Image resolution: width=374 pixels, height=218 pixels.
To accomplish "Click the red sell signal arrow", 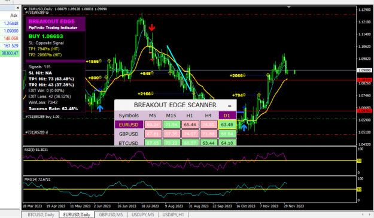I will [152, 28].
